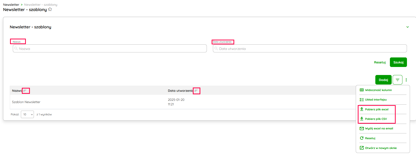The height and width of the screenshot is (155, 416).
Task: Open the filter settings icon button
Action: tap(397, 80)
